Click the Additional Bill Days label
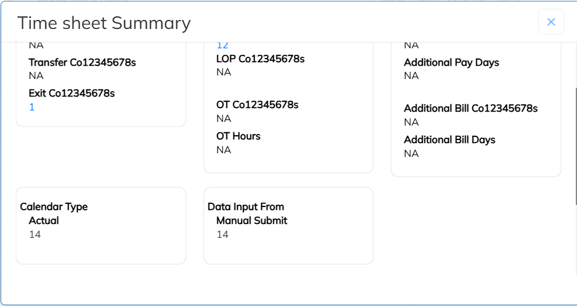Viewport: 577px width, 306px height. coord(450,139)
